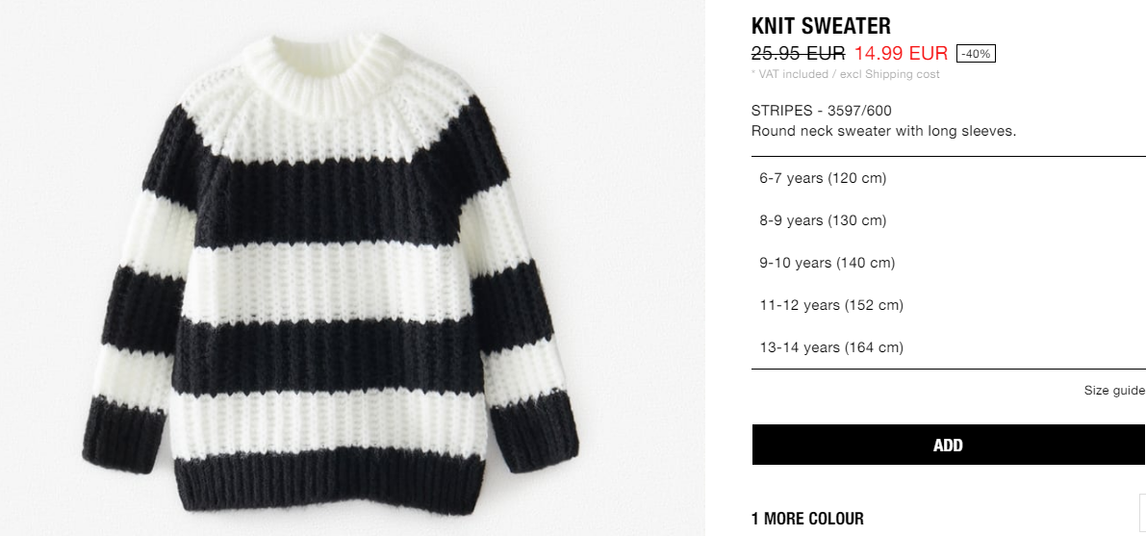
Task: Click the round neck sweater description
Action: (883, 132)
